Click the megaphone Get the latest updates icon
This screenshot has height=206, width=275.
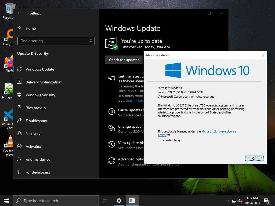[112, 78]
